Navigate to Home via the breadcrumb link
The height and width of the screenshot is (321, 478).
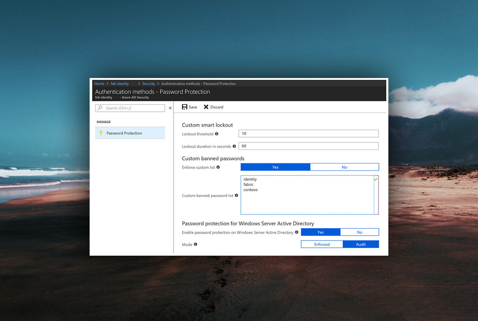tap(99, 84)
